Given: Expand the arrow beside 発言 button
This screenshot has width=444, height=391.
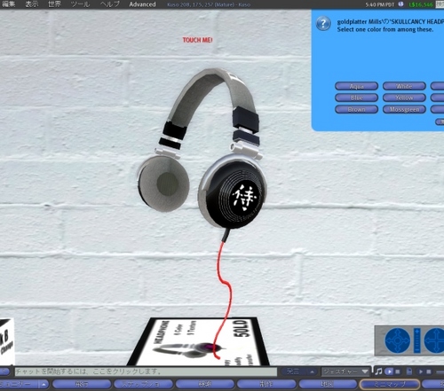Looking at the screenshot, I should click(x=312, y=371).
